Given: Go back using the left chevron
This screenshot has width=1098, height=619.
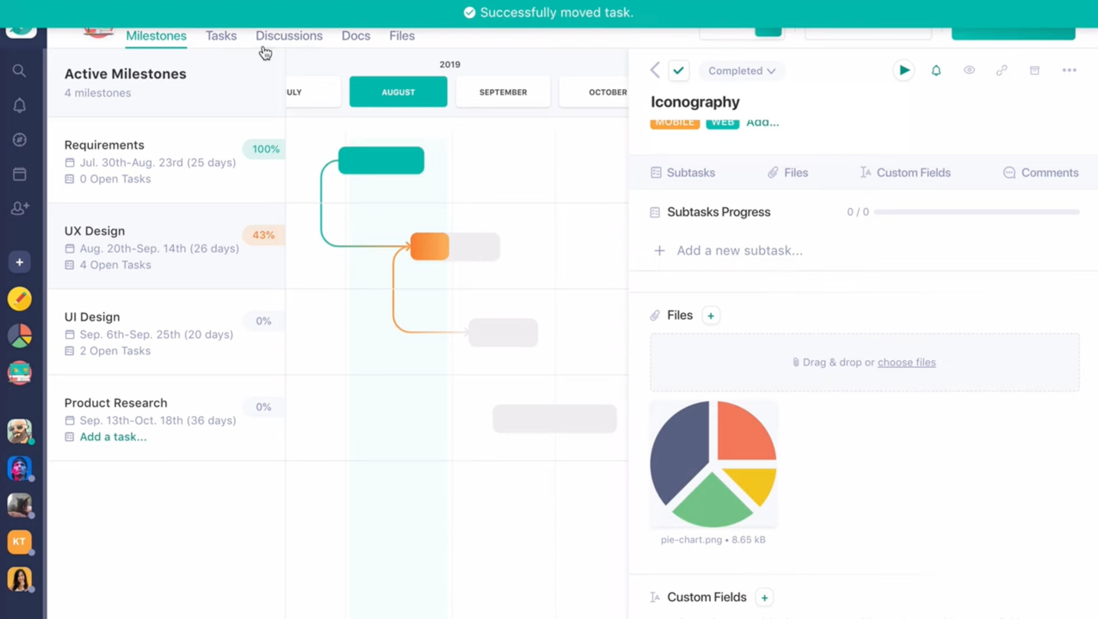Looking at the screenshot, I should coord(655,70).
